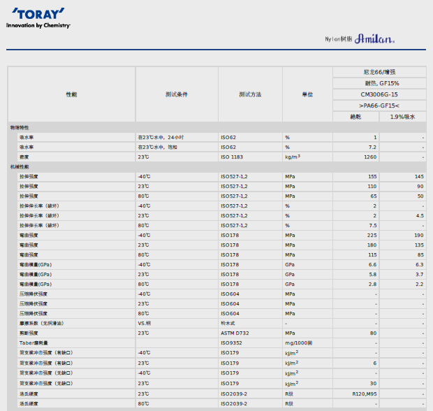
Task: Select the 尼龙66/增强 header cell
Action: (x=379, y=72)
